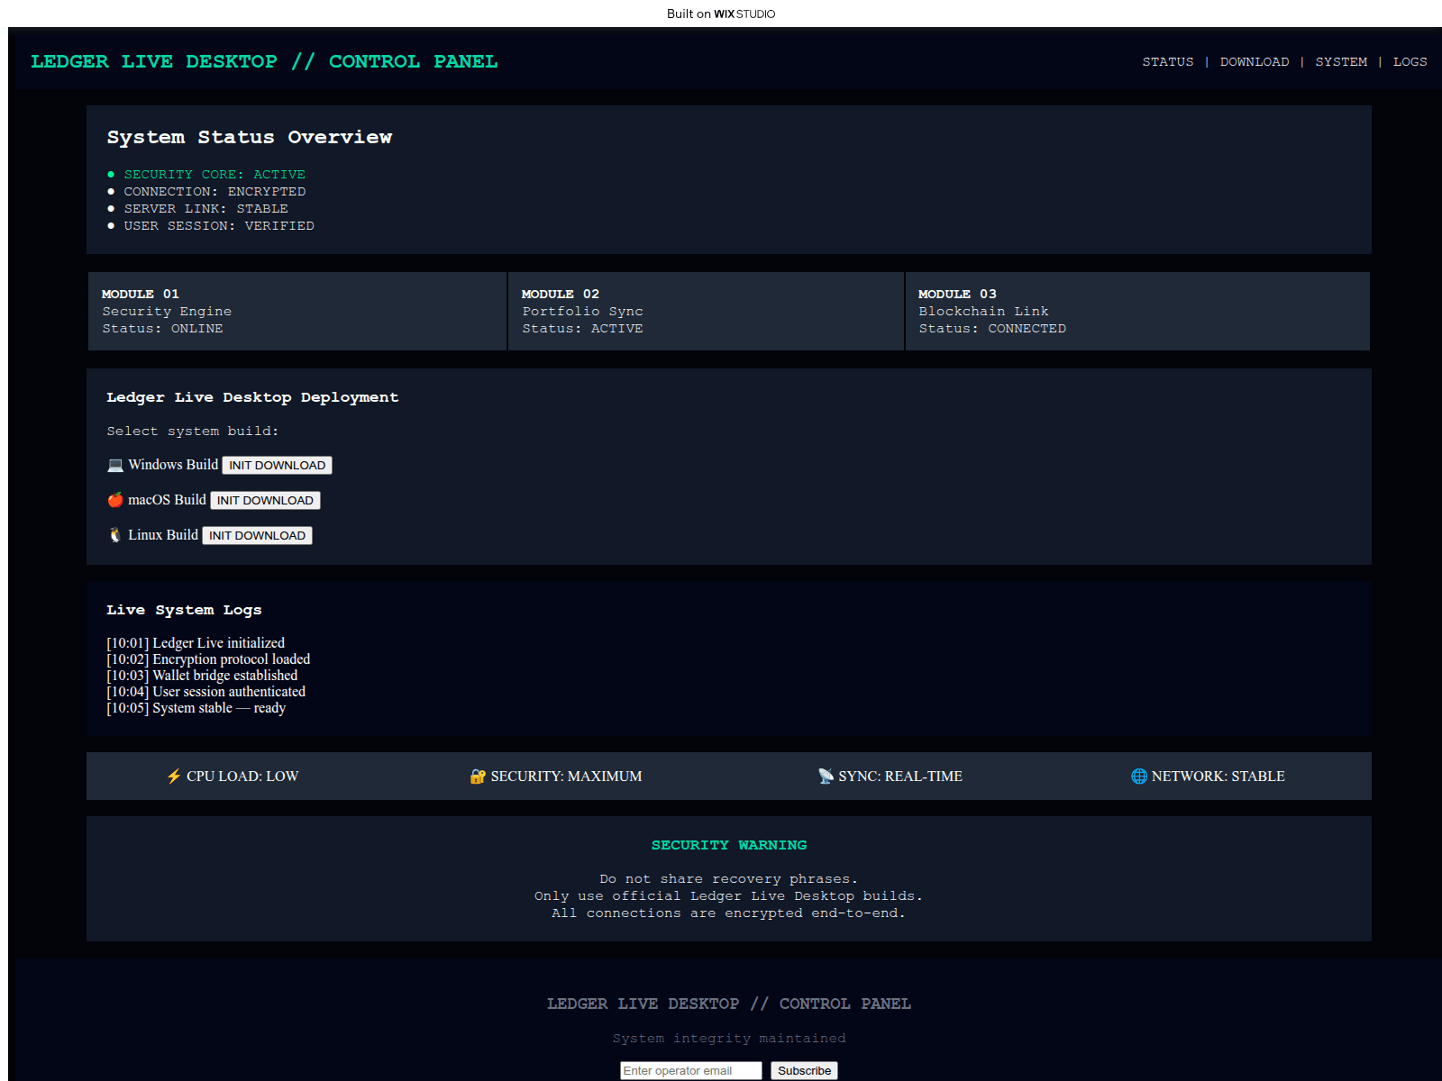Screen dimensions: 1442x1081
Task: Click the System Status Overview heading
Action: click(250, 137)
